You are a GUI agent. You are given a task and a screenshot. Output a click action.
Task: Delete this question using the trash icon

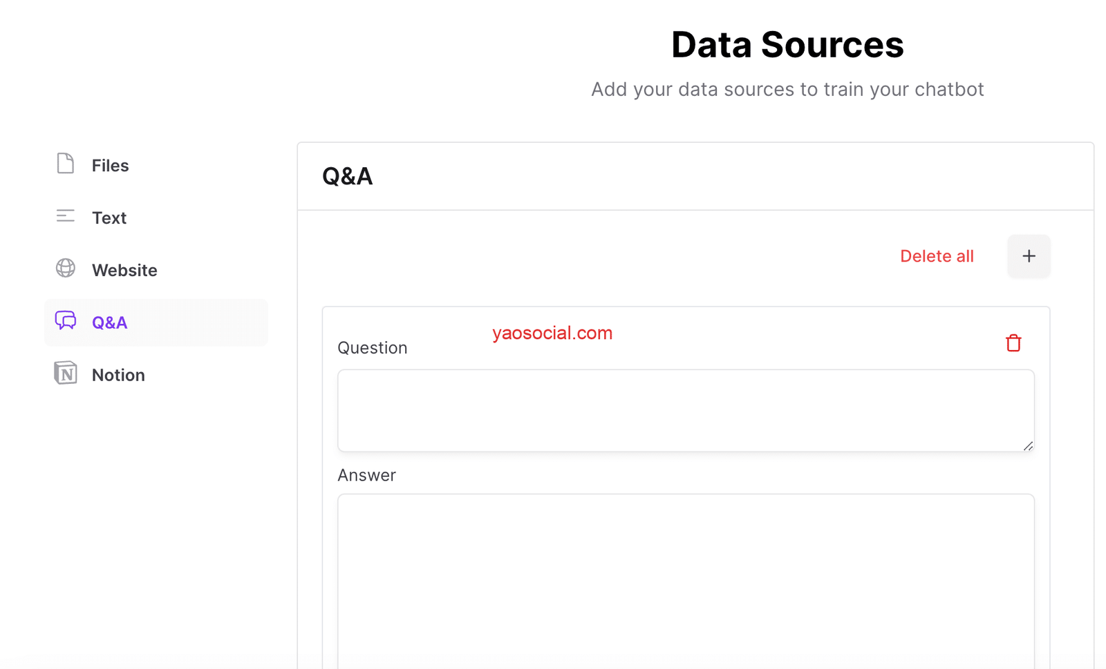[x=1013, y=343]
